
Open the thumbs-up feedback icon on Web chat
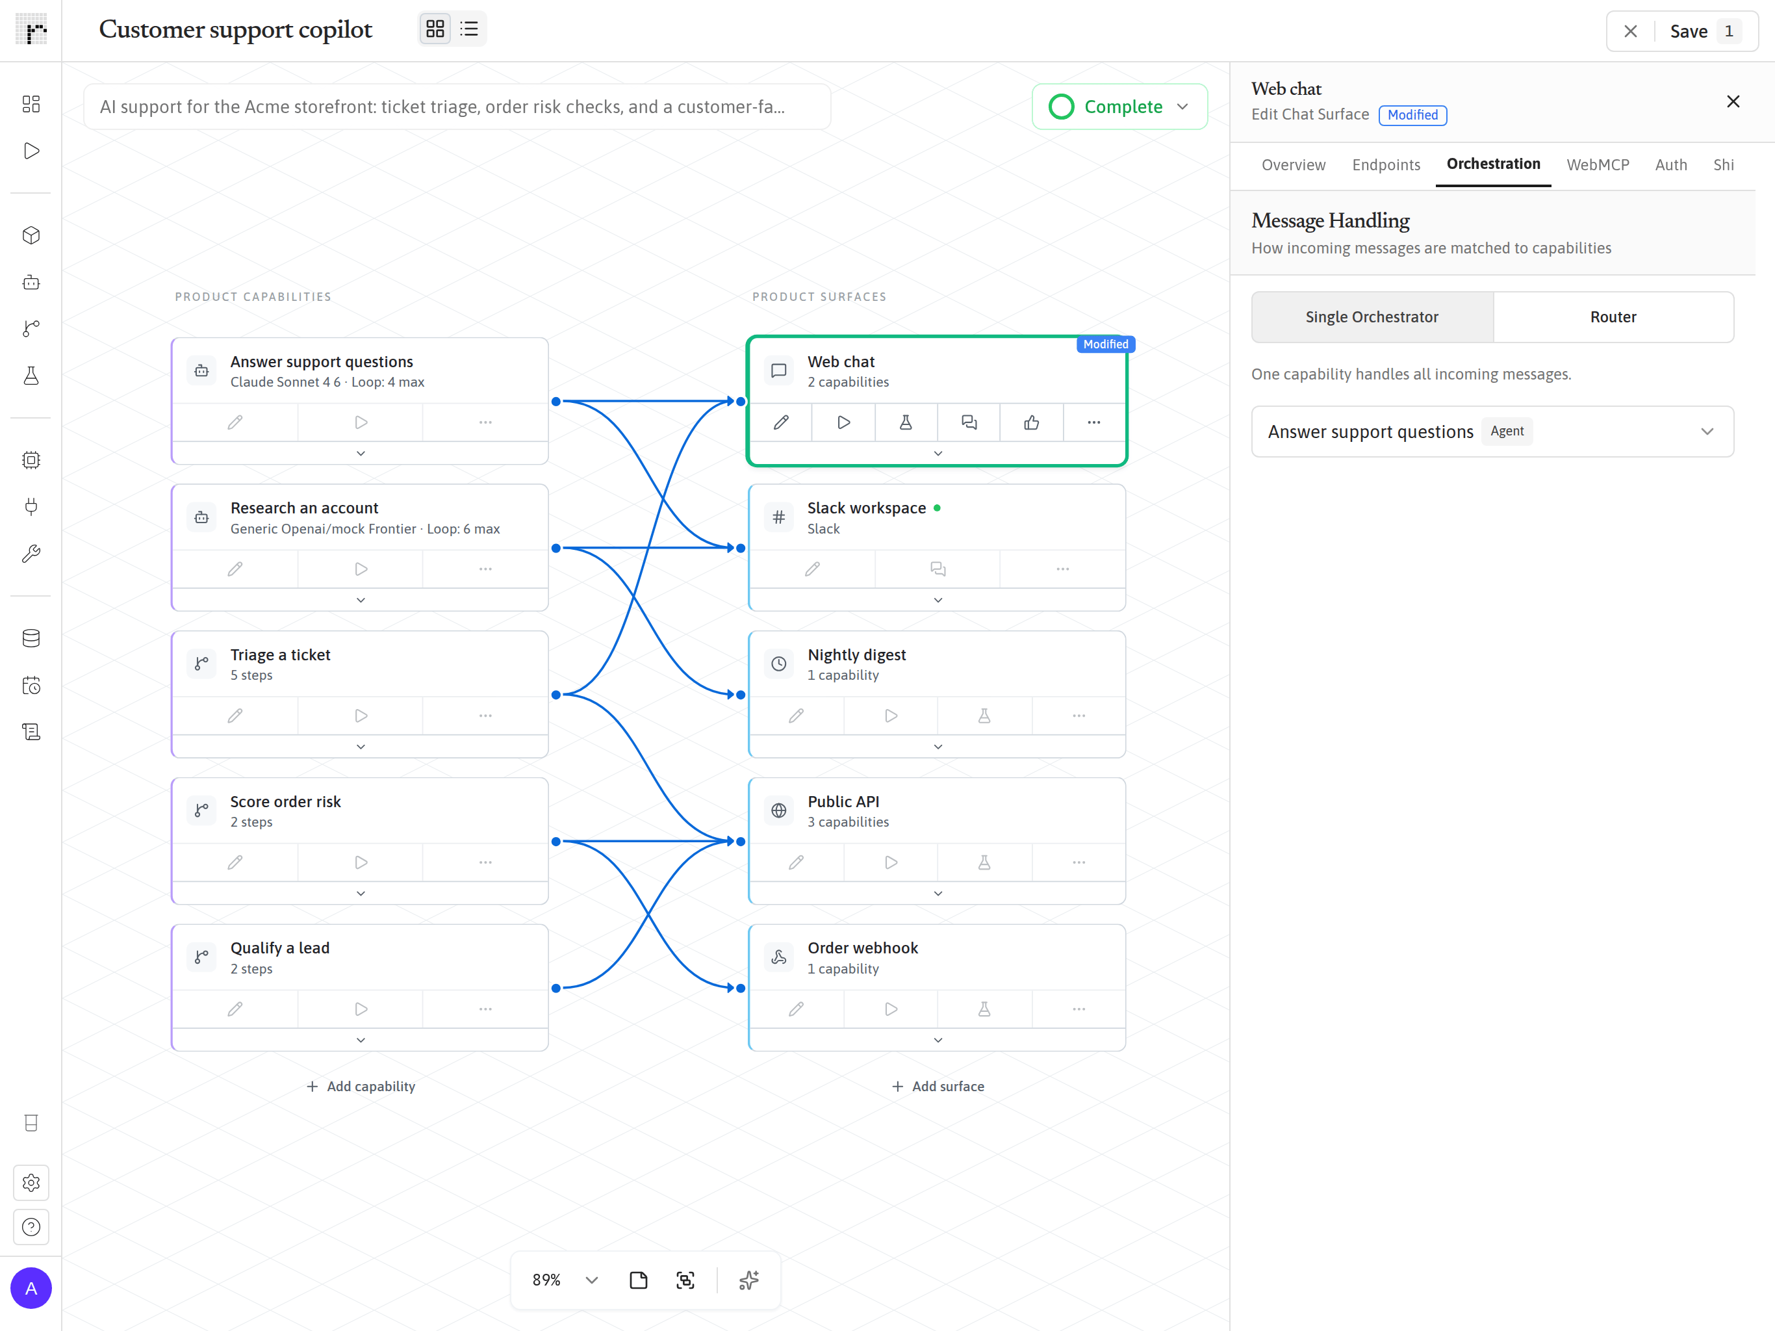[x=1031, y=422]
